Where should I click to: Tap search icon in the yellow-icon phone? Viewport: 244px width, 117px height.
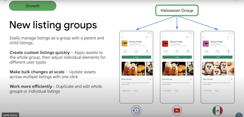pos(146,37)
